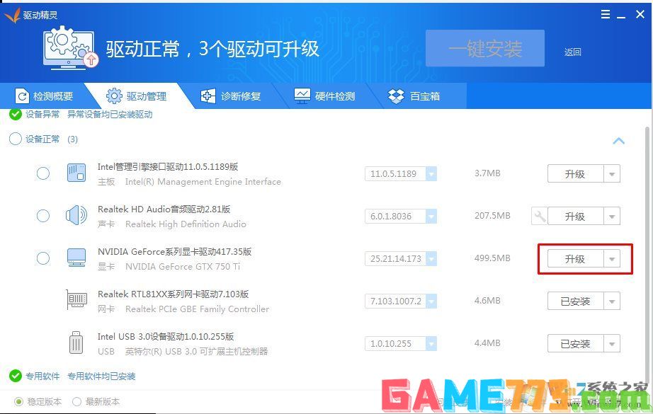Click the 499.5MB size value
653x414 pixels.
[x=492, y=258]
